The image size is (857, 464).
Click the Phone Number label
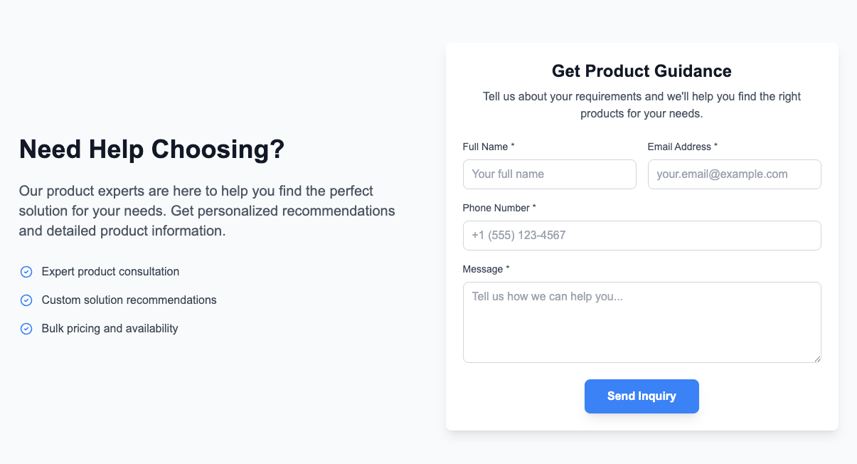(496, 208)
